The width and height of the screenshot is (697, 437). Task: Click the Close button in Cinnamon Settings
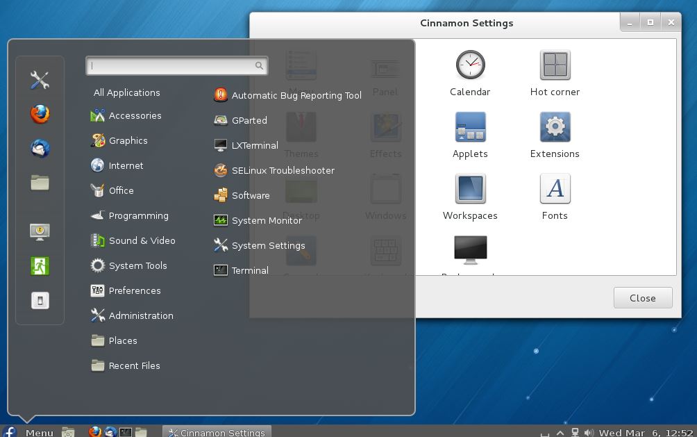click(643, 298)
